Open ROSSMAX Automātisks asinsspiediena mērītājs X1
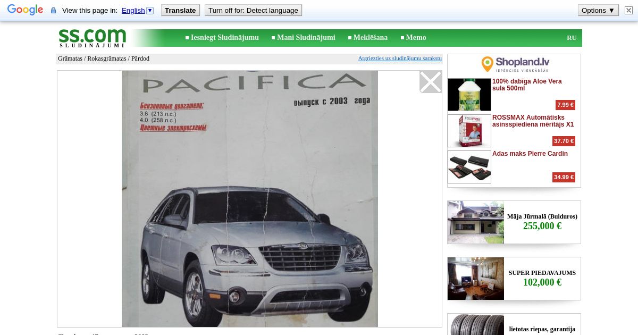638x335 pixels. 533,121
